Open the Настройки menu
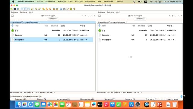Screen dimensions: 193x109 click(108, 2)
